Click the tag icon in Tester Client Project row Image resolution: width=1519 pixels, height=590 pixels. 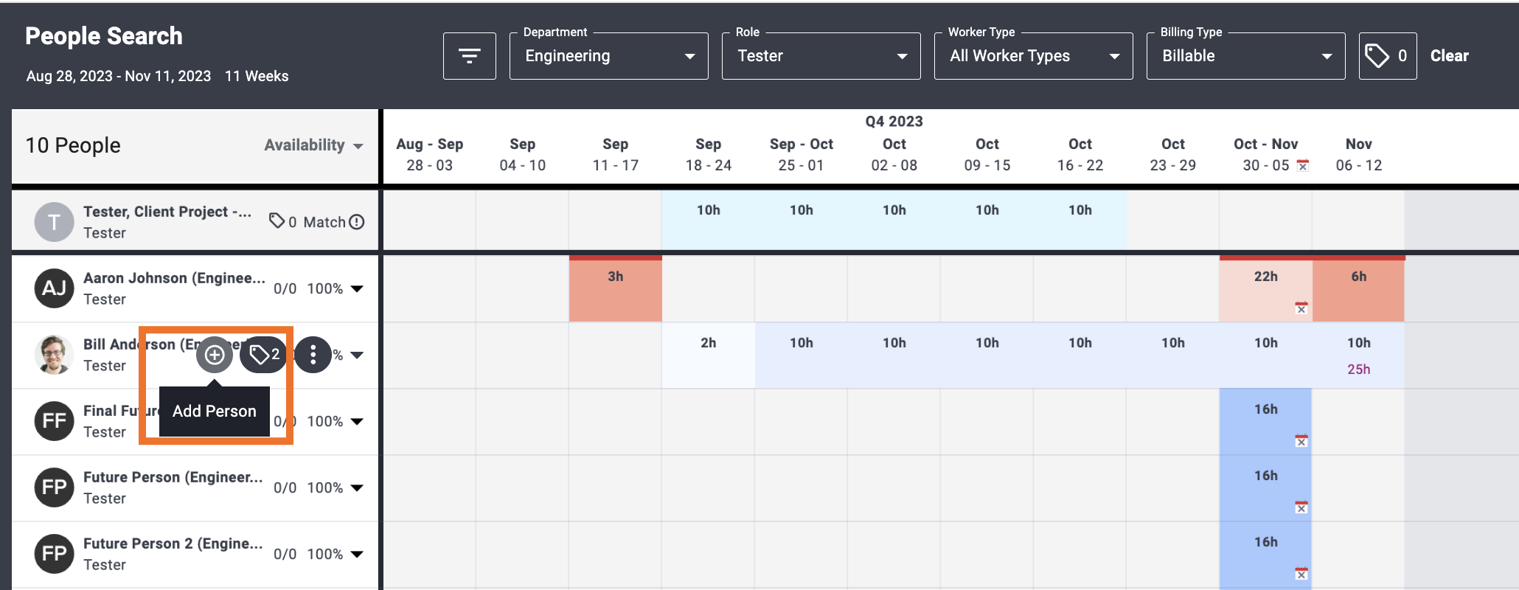(277, 221)
